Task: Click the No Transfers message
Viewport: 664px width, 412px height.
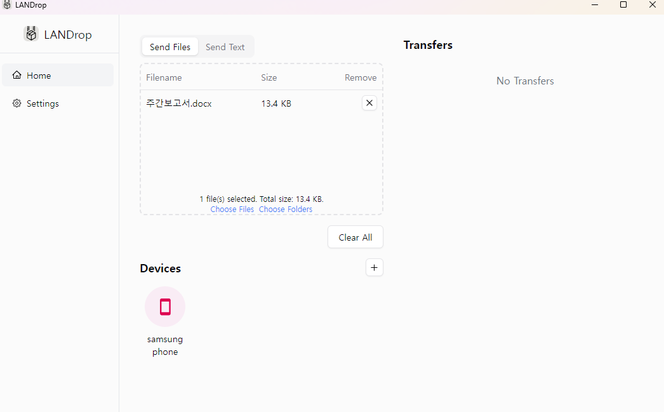Action: (x=525, y=81)
